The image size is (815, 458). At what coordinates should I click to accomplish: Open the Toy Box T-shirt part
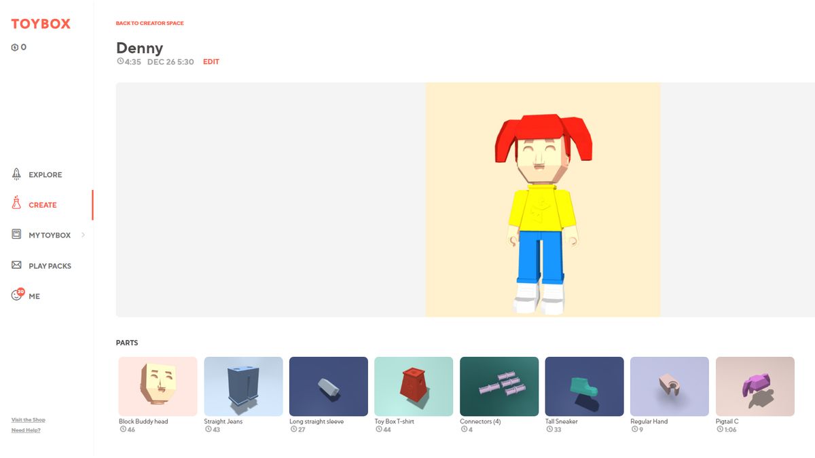414,385
